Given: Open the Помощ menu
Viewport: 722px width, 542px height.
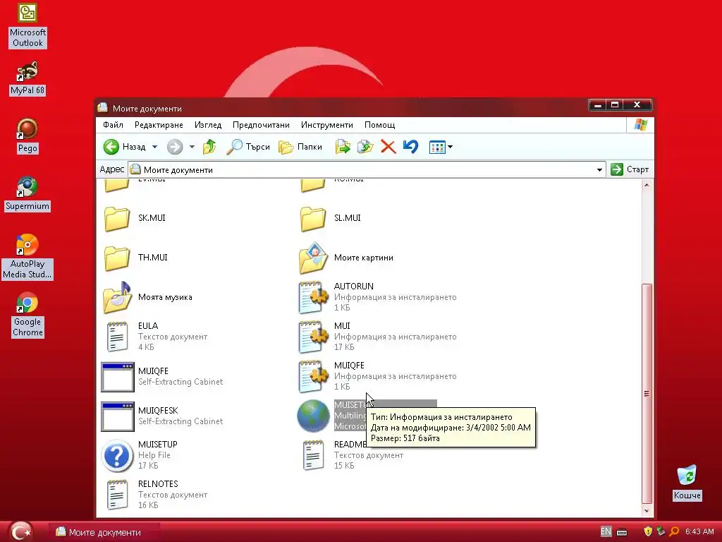Looking at the screenshot, I should tap(379, 125).
